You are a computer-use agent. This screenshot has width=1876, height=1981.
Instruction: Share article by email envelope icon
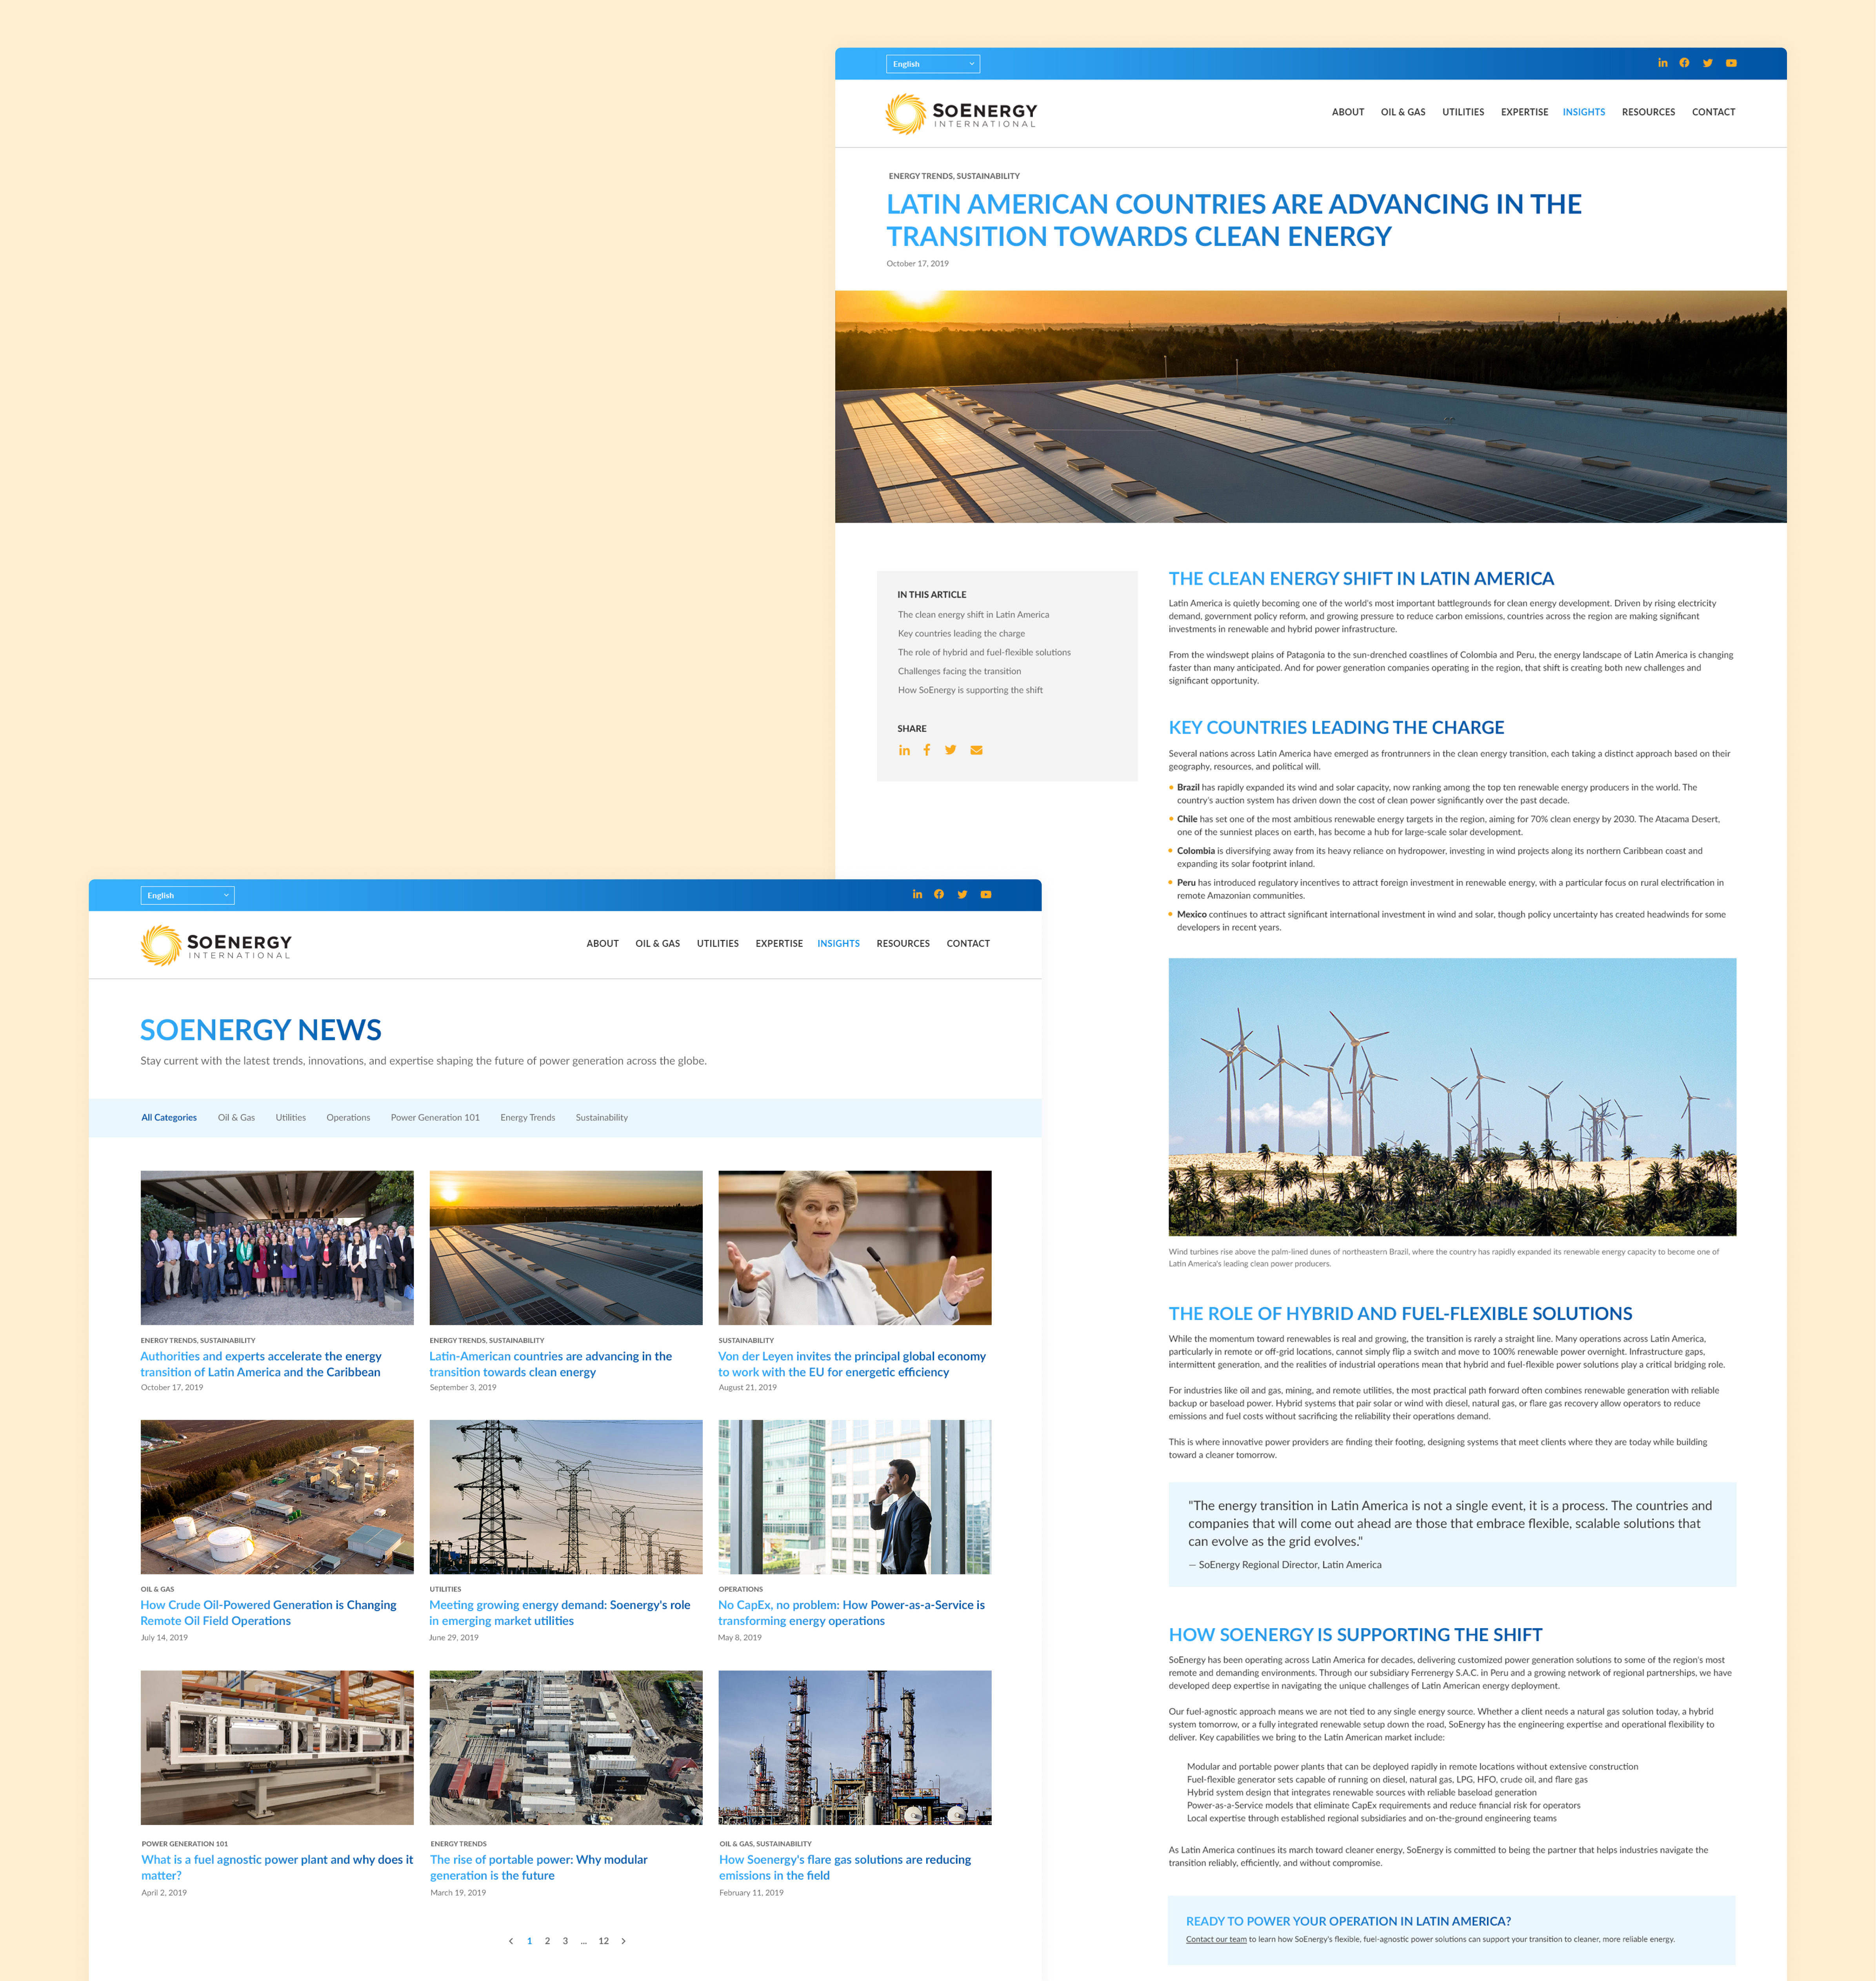click(976, 750)
